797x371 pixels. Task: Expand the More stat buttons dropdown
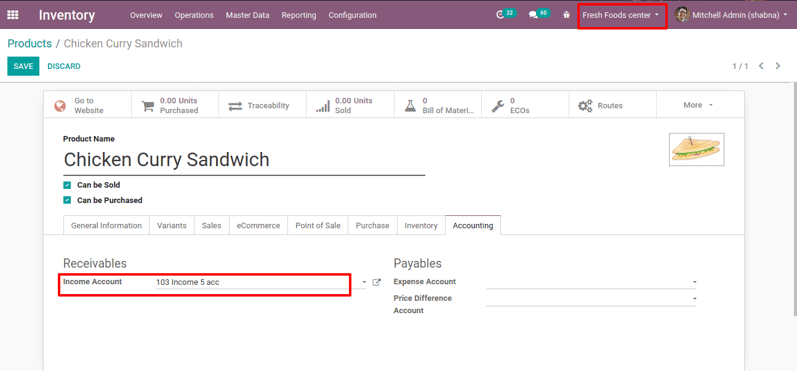(700, 105)
